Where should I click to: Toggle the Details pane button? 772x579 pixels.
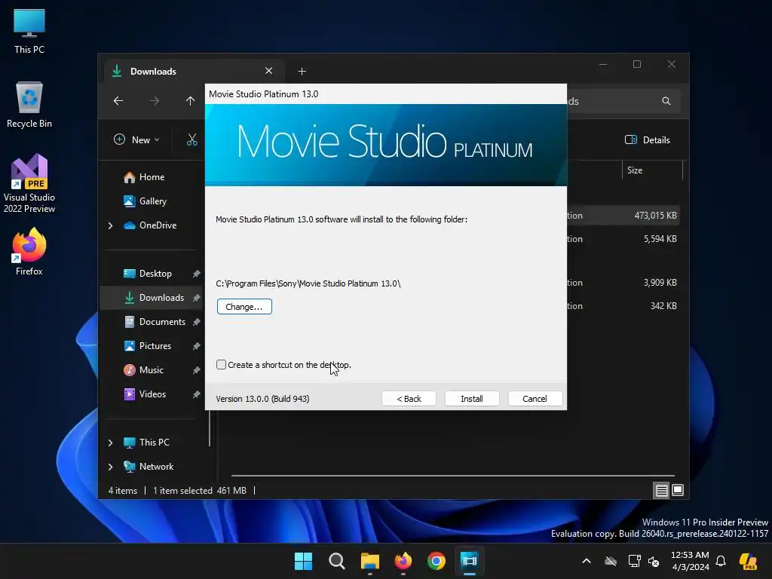(648, 139)
